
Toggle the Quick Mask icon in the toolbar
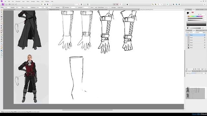(x=88, y=4)
